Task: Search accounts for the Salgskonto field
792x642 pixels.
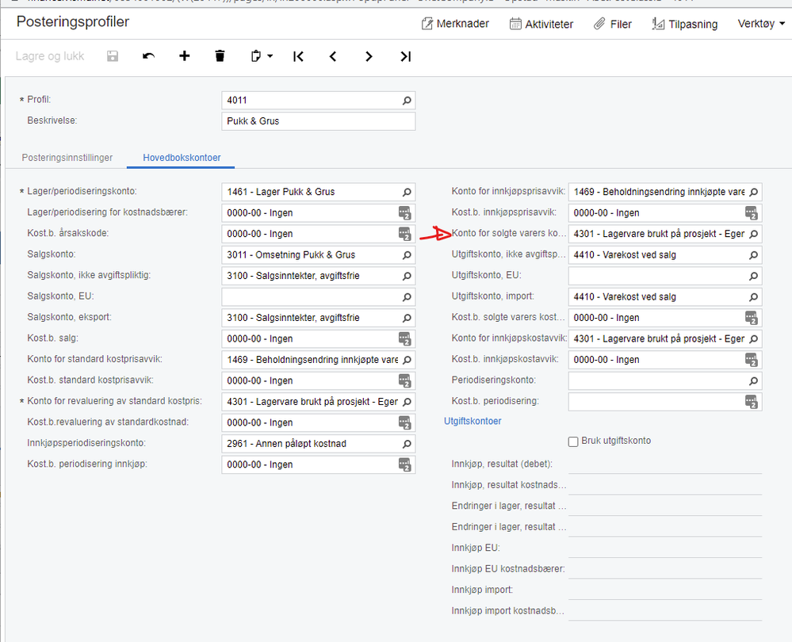Action: click(407, 255)
